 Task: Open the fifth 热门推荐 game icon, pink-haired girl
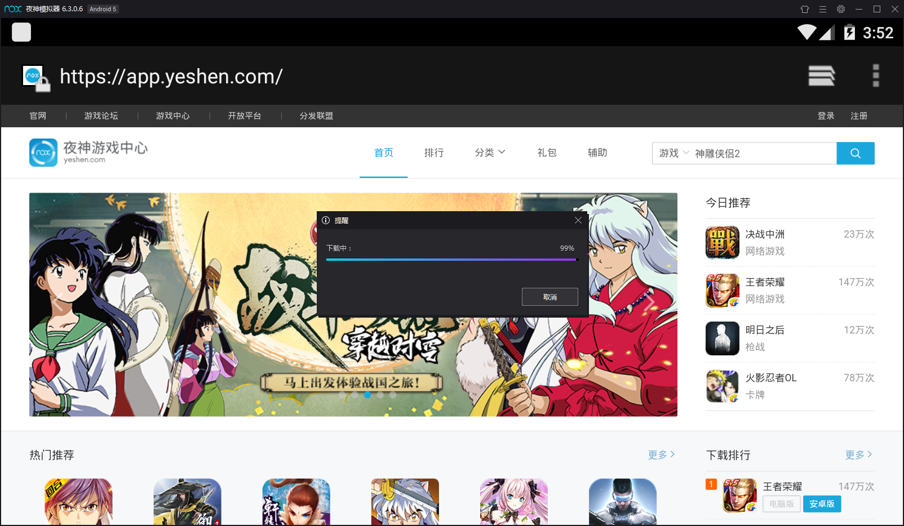[x=514, y=502]
